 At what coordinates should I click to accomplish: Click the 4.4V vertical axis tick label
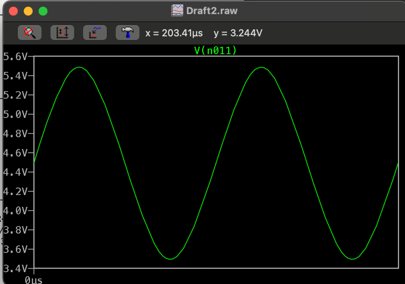click(16, 172)
